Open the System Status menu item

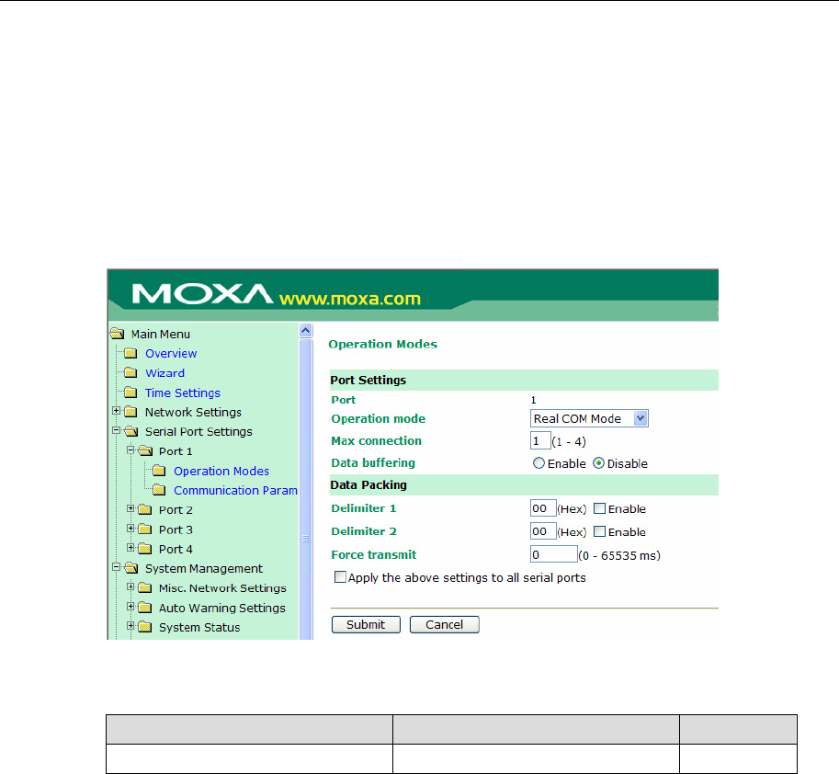[198, 628]
